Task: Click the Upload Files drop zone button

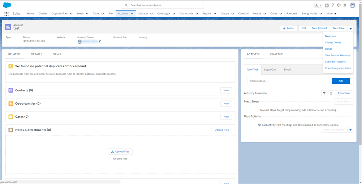Action: click(120, 152)
